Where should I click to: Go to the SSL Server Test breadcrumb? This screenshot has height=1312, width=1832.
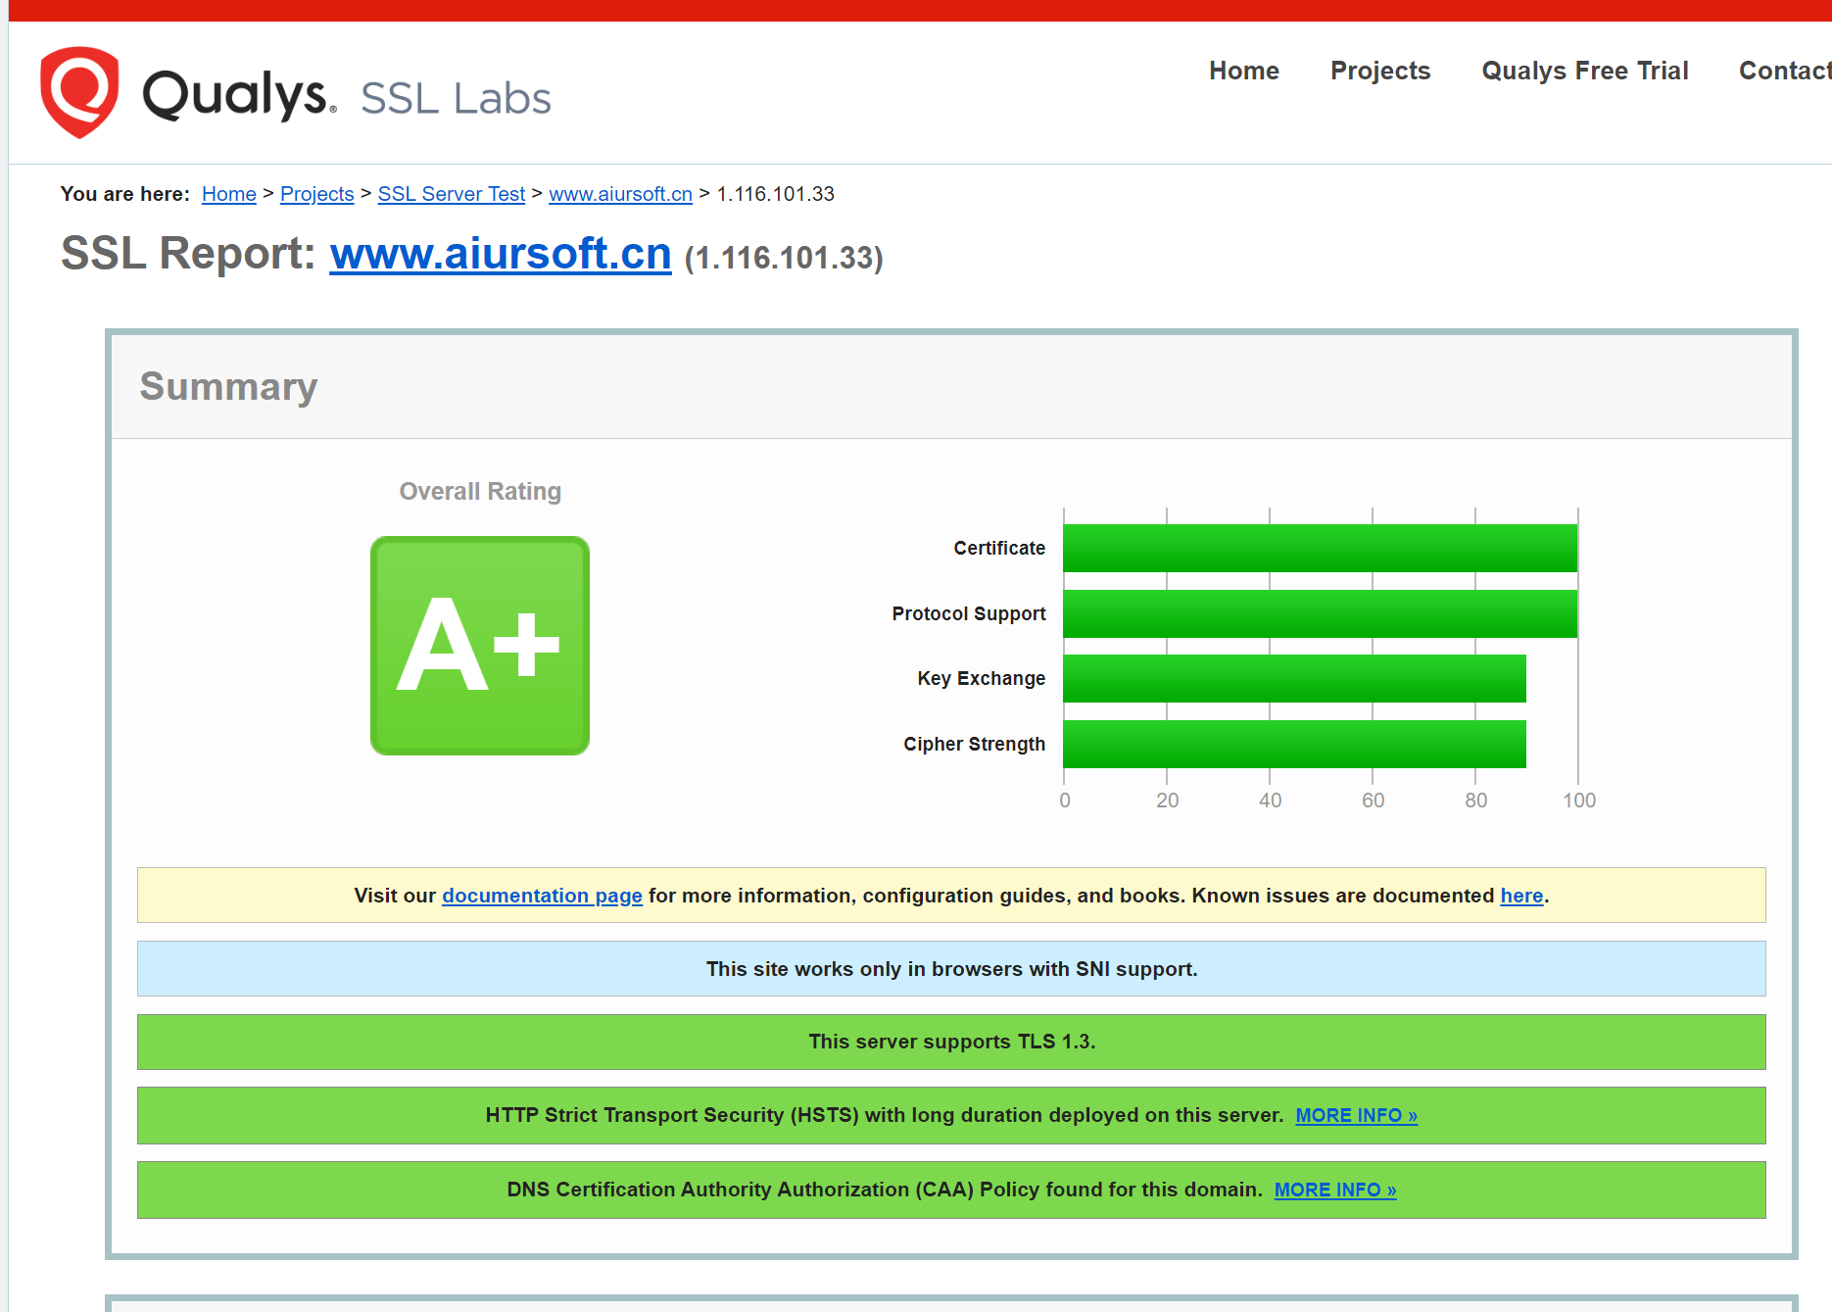click(451, 194)
